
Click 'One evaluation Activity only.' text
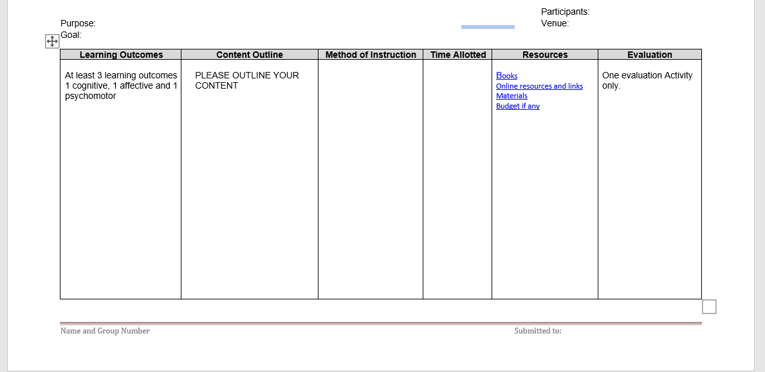coord(647,80)
